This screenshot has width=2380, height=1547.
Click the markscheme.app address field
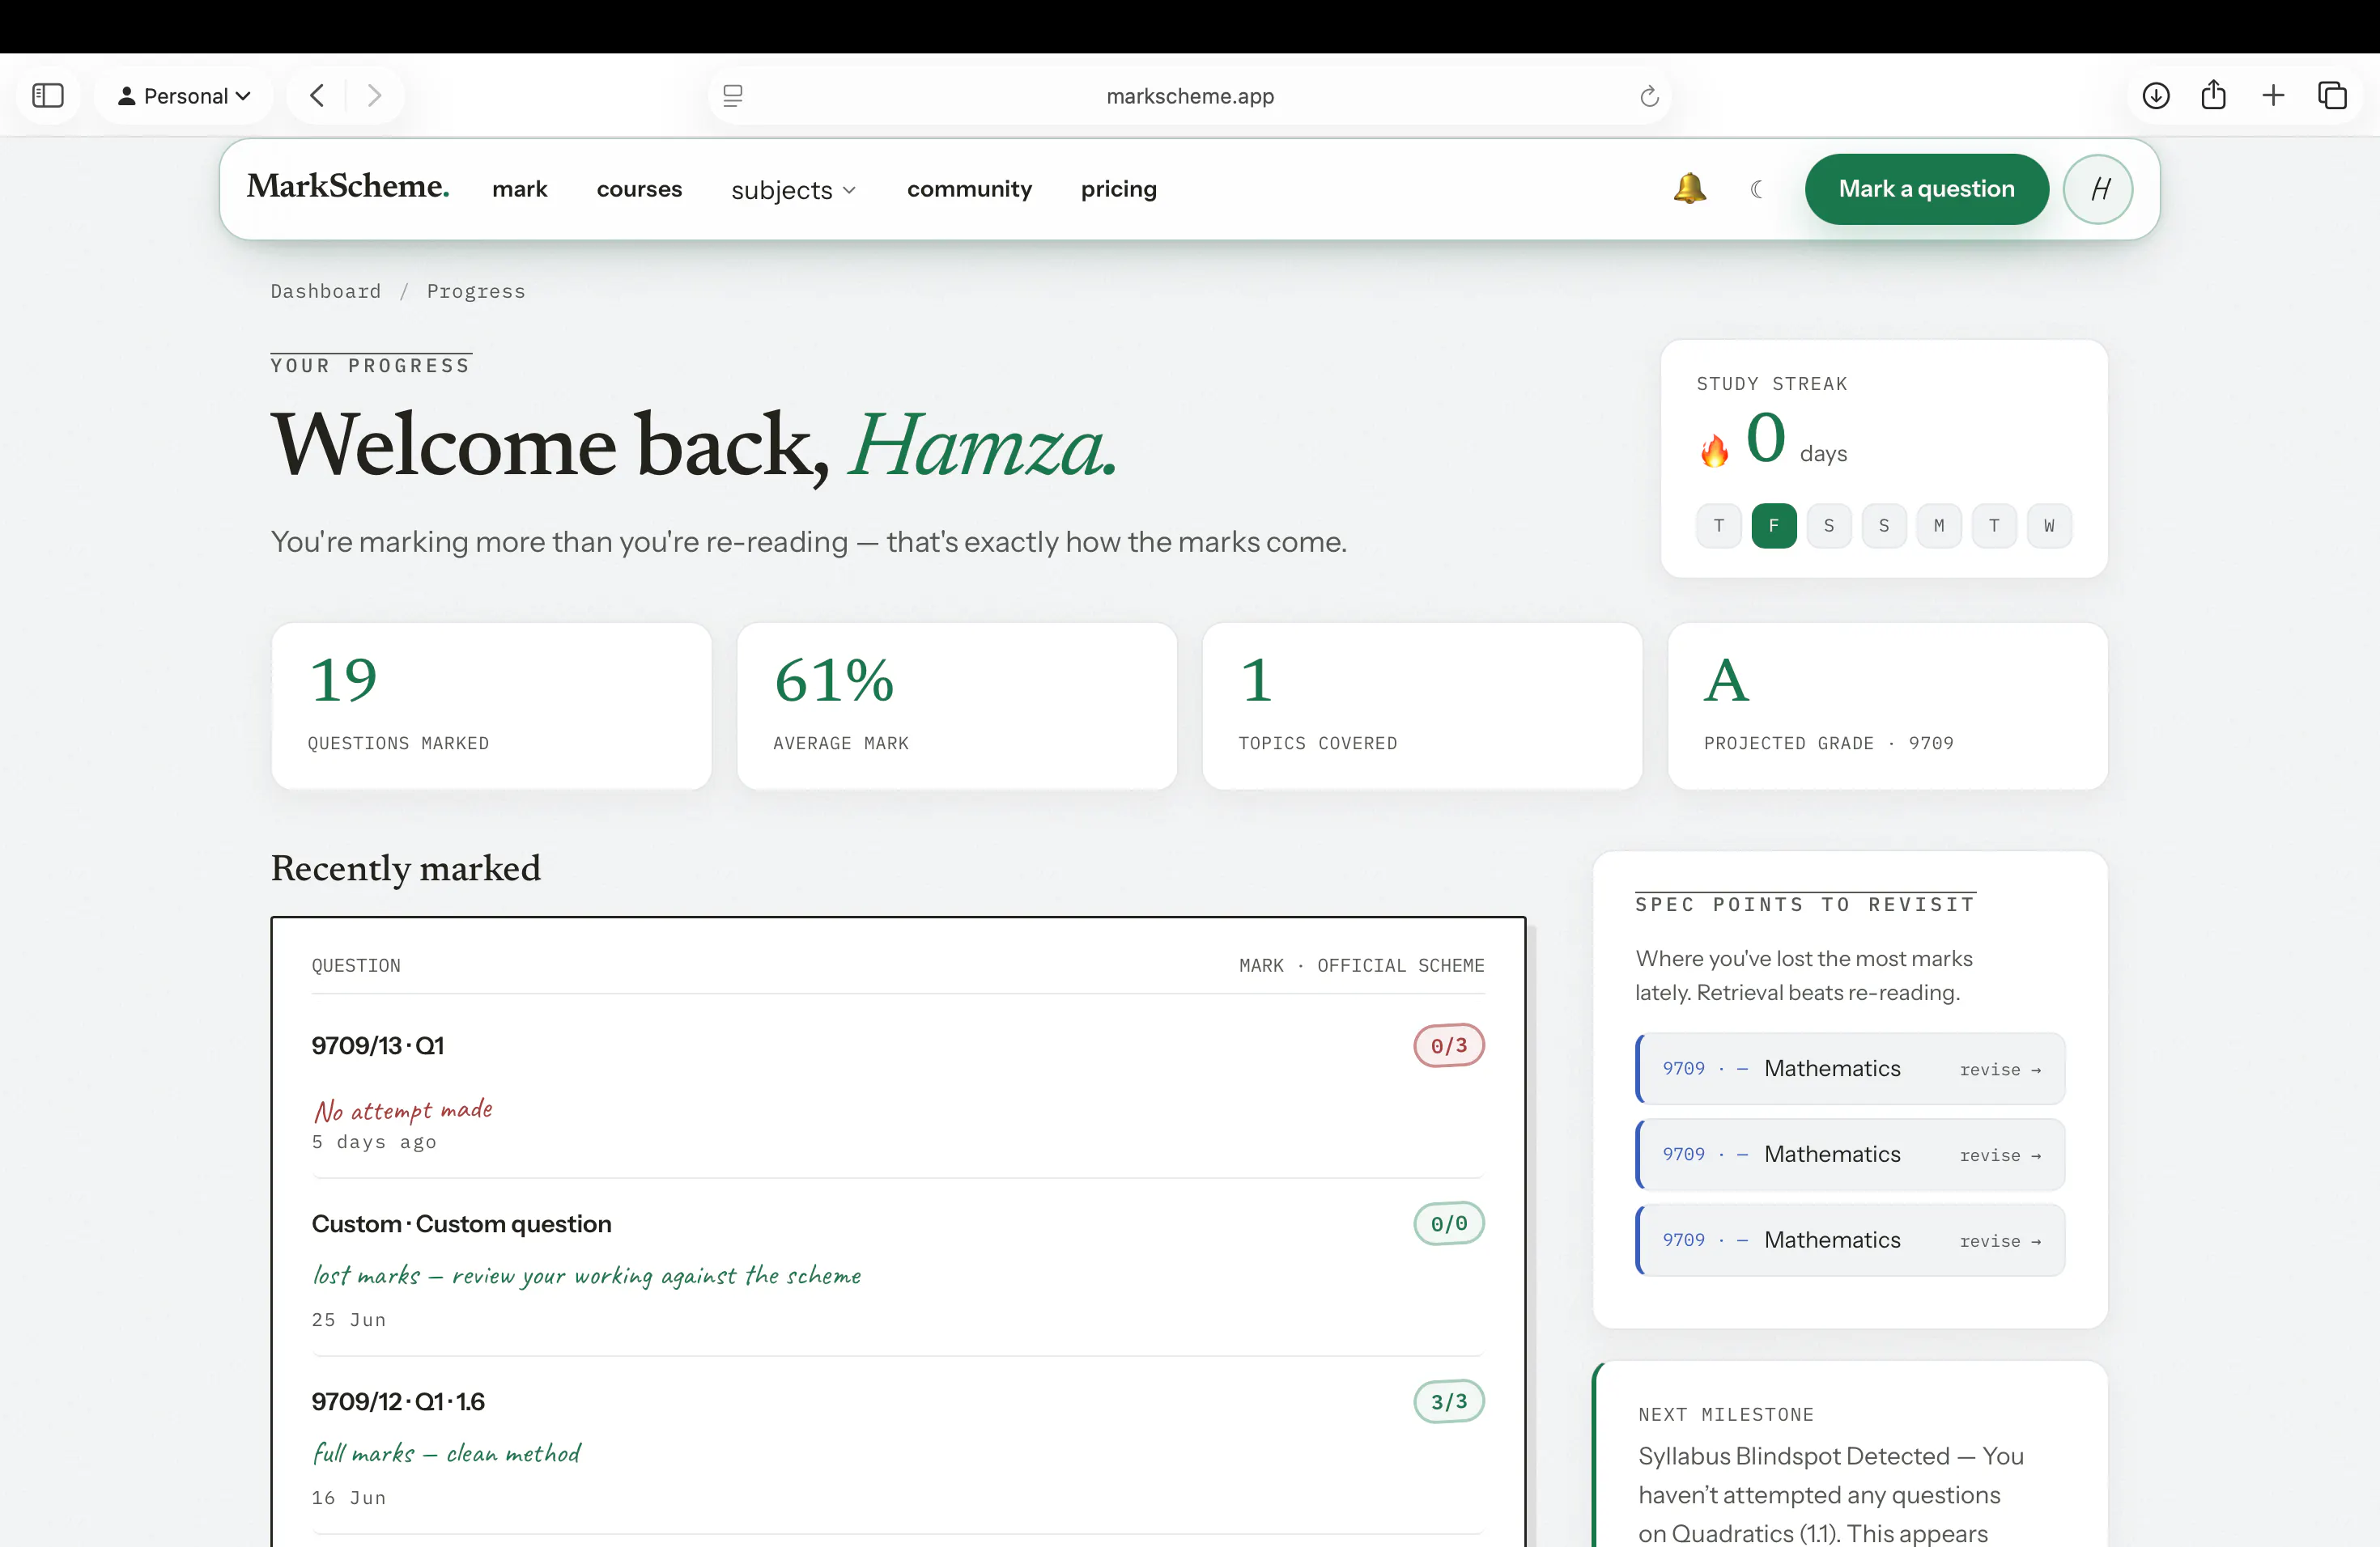pos(1190,96)
